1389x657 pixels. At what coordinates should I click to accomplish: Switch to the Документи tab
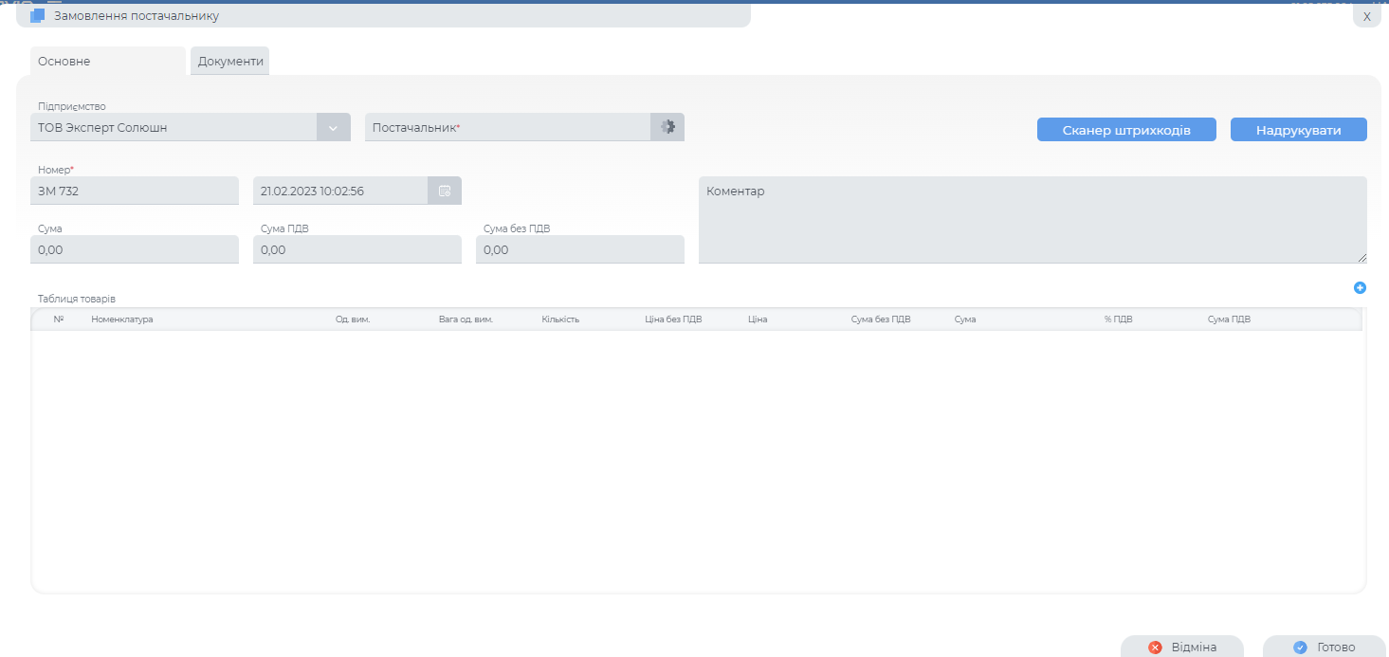230,62
